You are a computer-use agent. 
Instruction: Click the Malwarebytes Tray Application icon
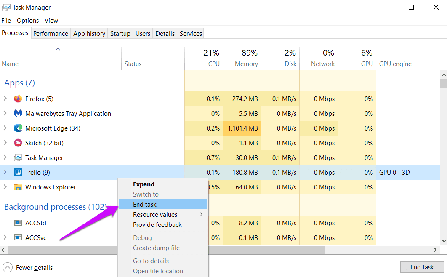pyautogui.click(x=18, y=113)
